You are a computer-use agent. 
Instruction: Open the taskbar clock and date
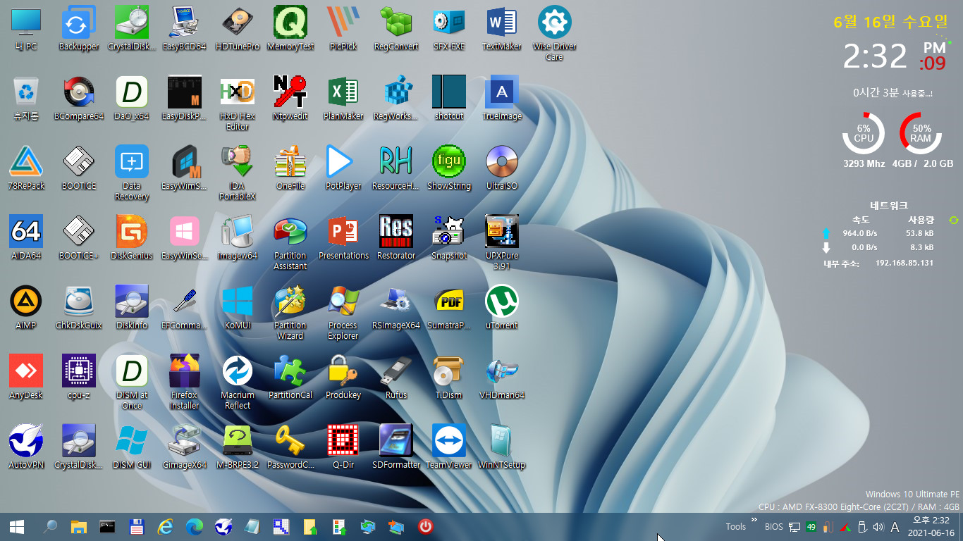tap(931, 526)
